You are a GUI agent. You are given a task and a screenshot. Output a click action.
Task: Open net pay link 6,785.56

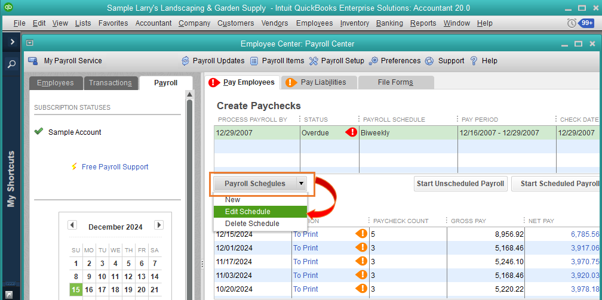(585, 234)
